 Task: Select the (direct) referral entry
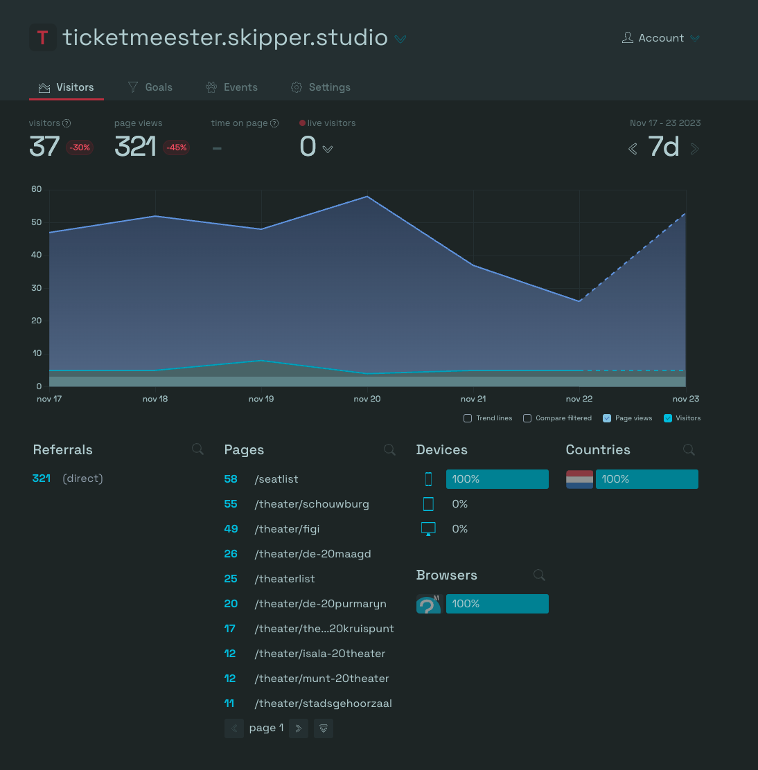[82, 478]
